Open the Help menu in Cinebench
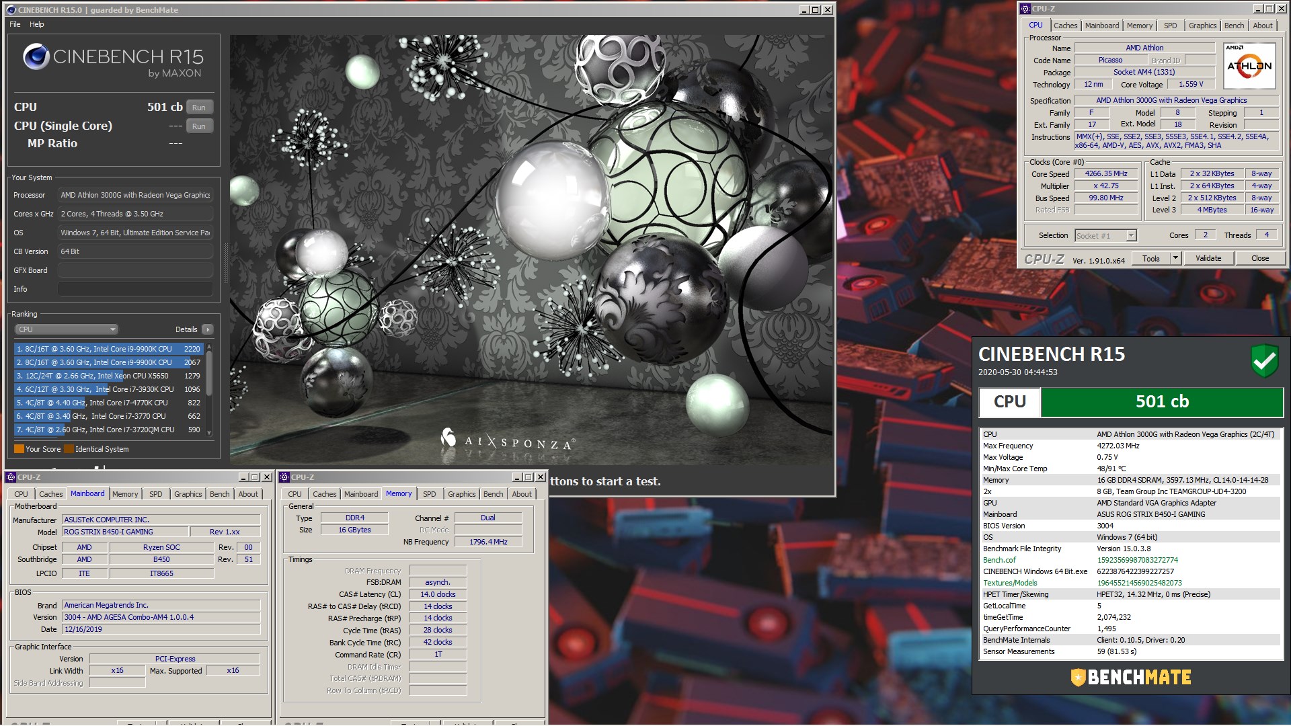1291x726 pixels. [37, 24]
